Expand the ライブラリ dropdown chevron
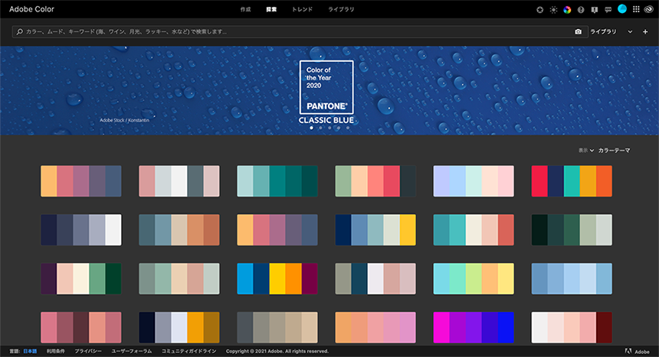Image resolution: width=659 pixels, height=357 pixels. [x=630, y=31]
